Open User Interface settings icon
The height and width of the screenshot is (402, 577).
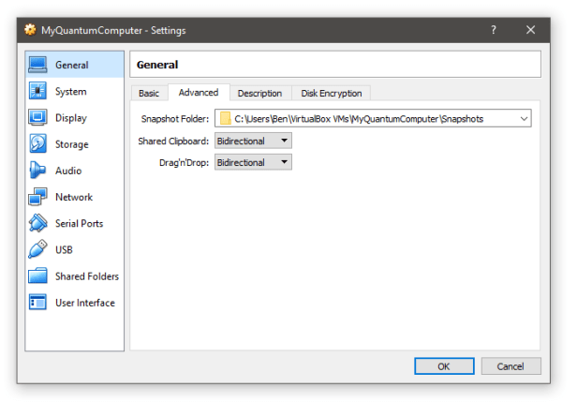click(x=37, y=303)
